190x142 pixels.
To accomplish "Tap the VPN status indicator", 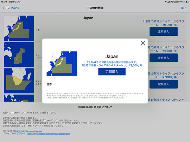I will (176, 2).
